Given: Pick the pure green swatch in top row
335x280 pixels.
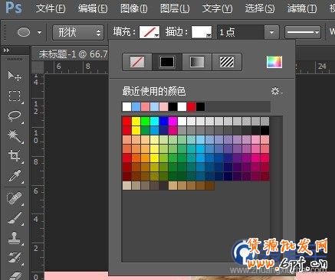Looking at the screenshot, I should [x=145, y=121].
